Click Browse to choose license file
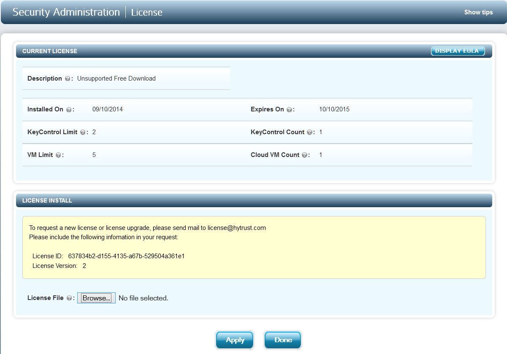507x354 pixels. [96, 298]
